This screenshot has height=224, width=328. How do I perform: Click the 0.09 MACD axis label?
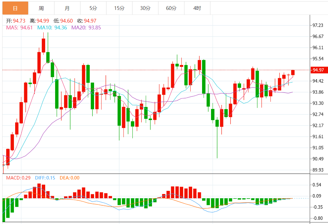(317, 196)
